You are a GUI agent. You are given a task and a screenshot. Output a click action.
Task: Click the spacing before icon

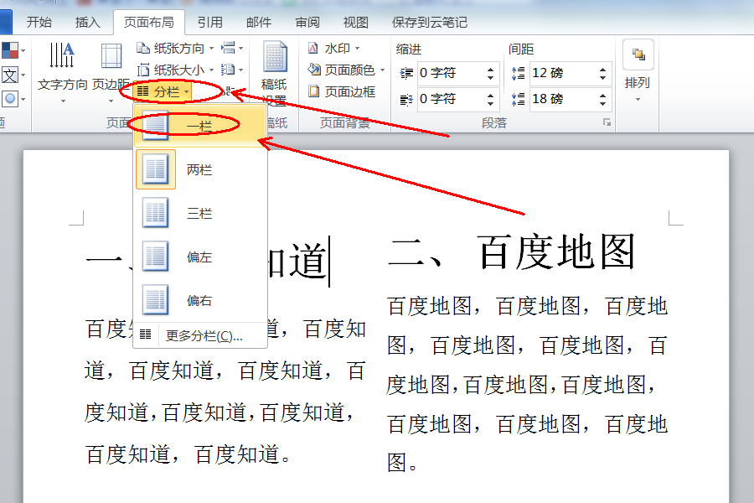(x=519, y=73)
